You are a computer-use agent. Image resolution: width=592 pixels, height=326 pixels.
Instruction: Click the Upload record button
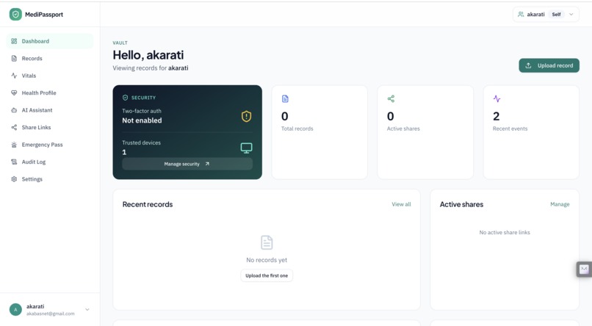click(549, 65)
